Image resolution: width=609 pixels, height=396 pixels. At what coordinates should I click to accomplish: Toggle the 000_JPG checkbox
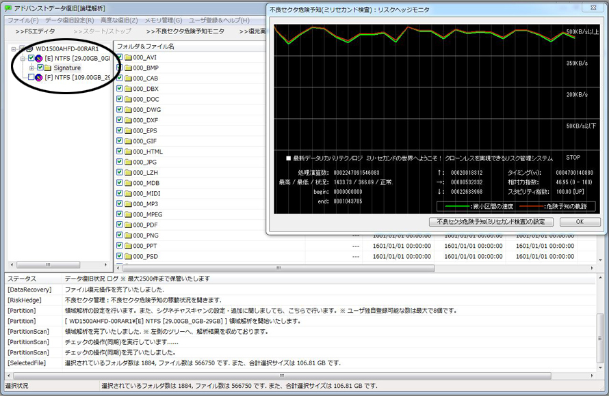point(120,162)
